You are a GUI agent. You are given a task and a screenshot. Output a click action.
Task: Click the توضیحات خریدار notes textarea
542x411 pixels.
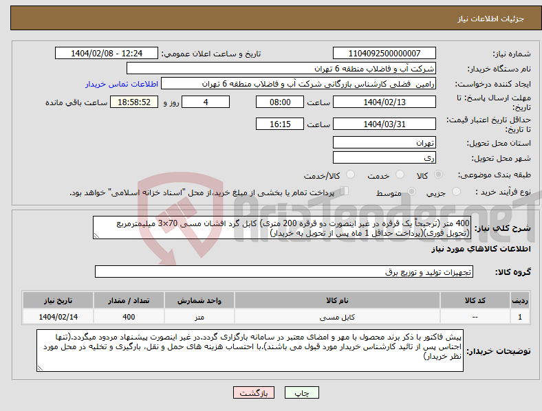pos(250,351)
